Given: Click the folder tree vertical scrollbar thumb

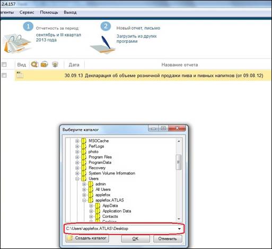Looking at the screenshot, I should [179, 162].
